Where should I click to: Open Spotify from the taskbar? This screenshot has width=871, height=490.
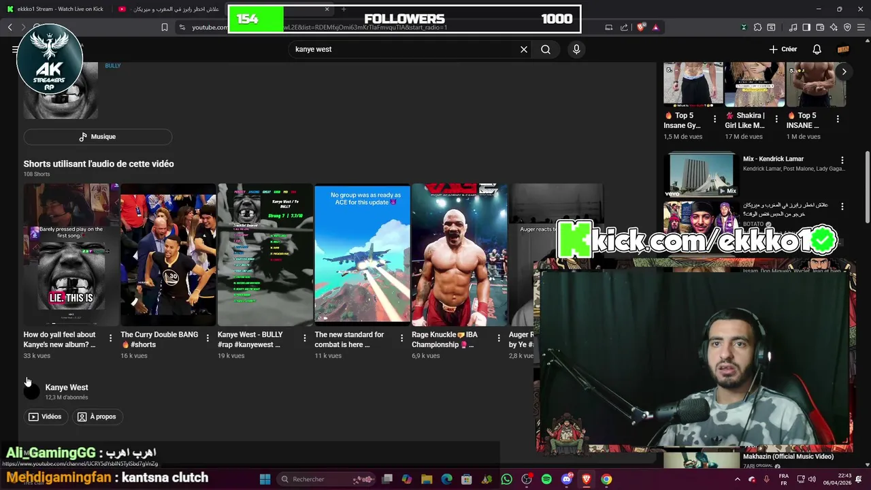tap(546, 479)
